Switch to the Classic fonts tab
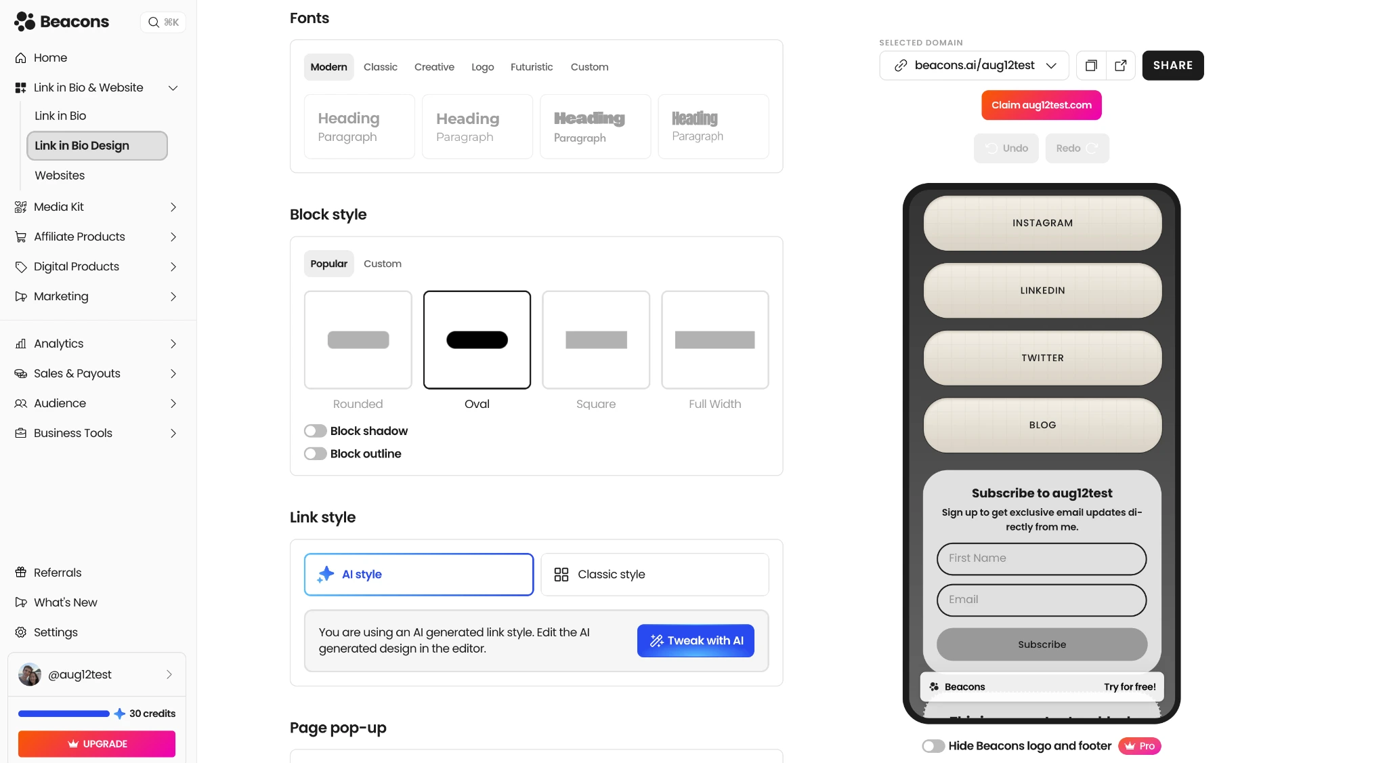The image size is (1387, 763). [x=381, y=67]
